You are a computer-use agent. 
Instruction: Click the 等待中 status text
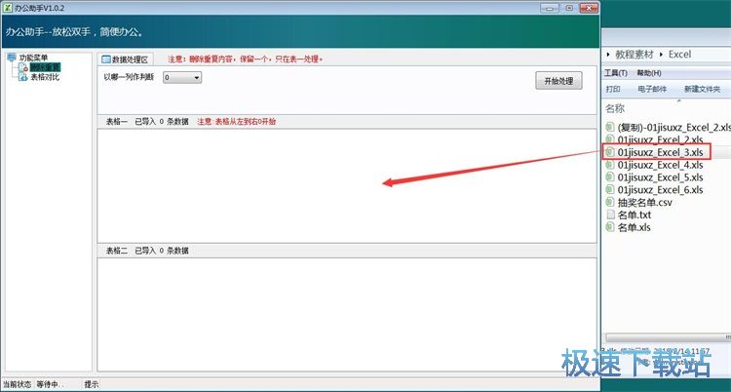pyautogui.click(x=49, y=384)
